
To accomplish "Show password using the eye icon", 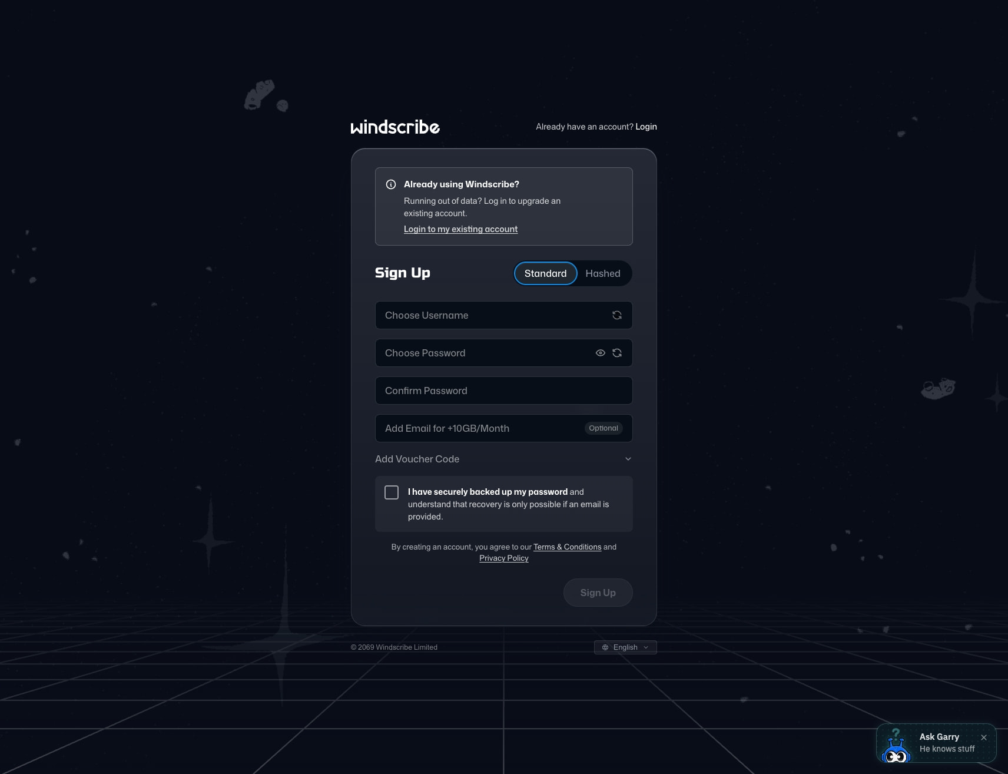I will (x=601, y=353).
